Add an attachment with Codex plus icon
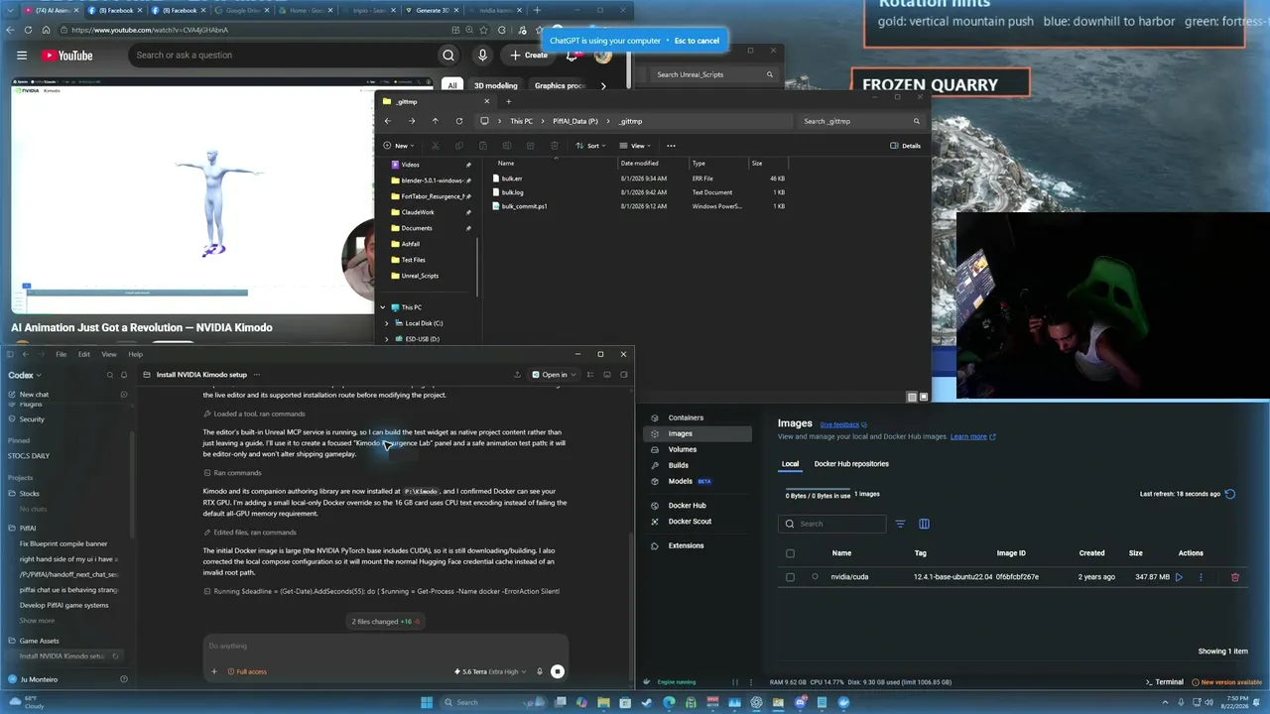The width and height of the screenshot is (1270, 714). [213, 671]
